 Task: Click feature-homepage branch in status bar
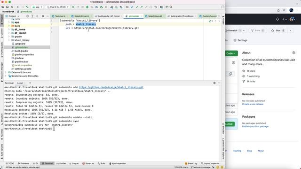(x=200, y=167)
